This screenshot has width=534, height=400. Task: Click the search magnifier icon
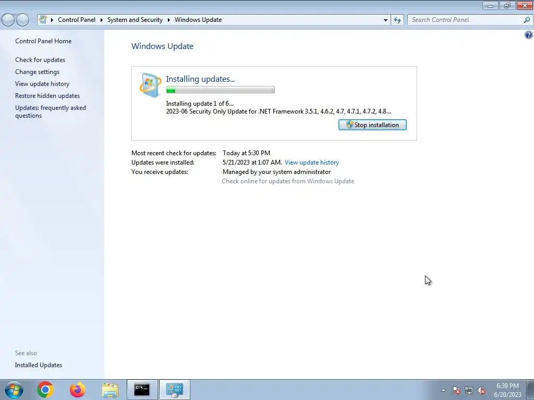coord(527,20)
